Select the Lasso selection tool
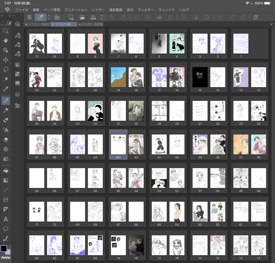Viewport: 275px width, 263px height. coord(5,70)
